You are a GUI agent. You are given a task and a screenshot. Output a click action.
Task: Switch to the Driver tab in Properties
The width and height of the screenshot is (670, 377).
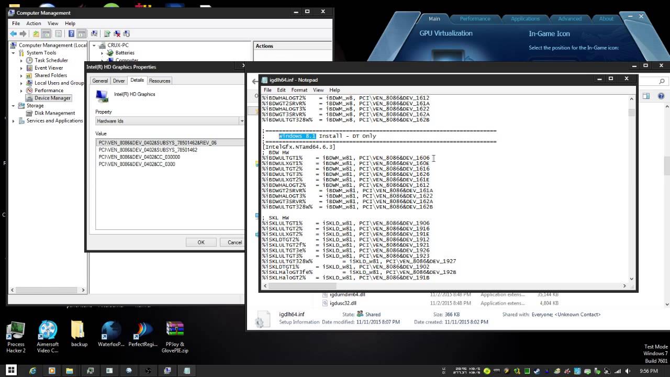[119, 81]
